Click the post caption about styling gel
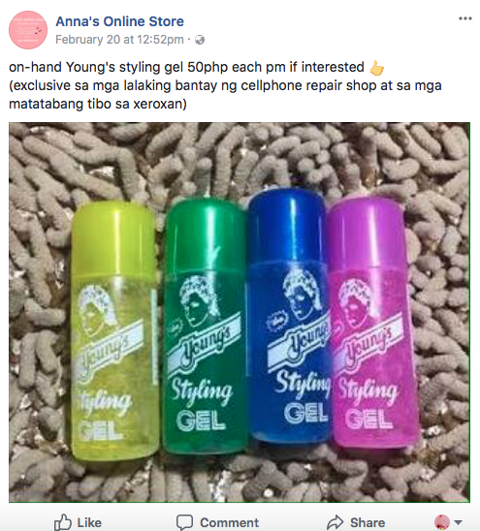The height and width of the screenshot is (531, 480). (225, 85)
